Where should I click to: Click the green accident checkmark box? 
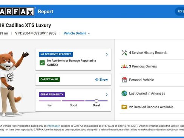tap(42, 63)
